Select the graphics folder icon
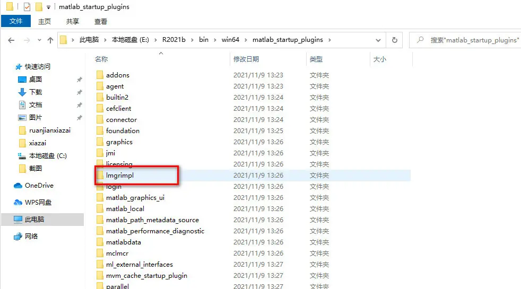Image resolution: width=521 pixels, height=289 pixels. [x=100, y=142]
